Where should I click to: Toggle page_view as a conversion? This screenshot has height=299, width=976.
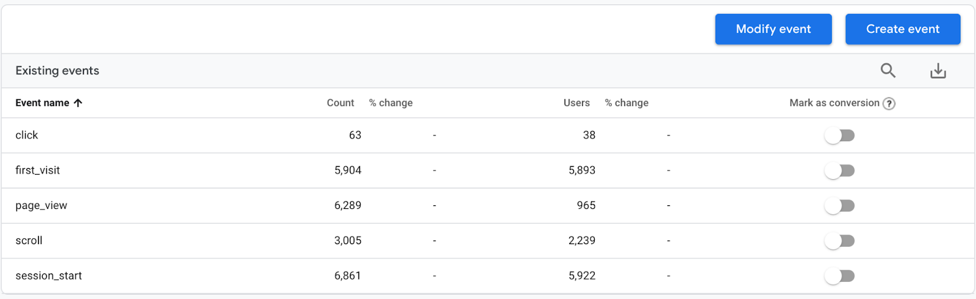coord(840,206)
